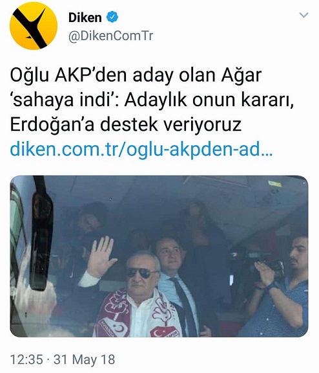Select the headline line 'Oğlu AKP'den aday olan Ağar'
This screenshot has height=373, width=319.
click(x=136, y=75)
